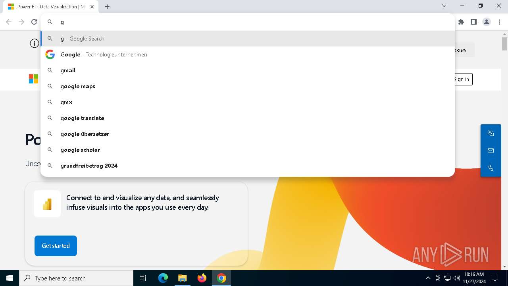This screenshot has height=286, width=508.
Task: Click the Microsoft logo
Action: 34,79
